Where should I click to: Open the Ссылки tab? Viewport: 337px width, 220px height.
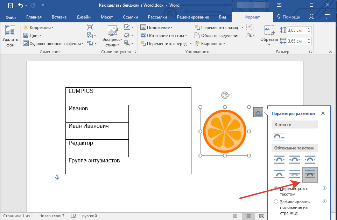click(x=130, y=17)
